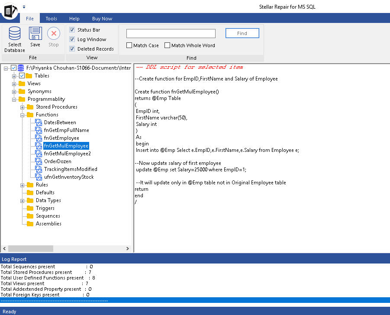This screenshot has height=315, width=390.
Task: Toggle the Status Bar checkbox
Action: click(x=72, y=29)
